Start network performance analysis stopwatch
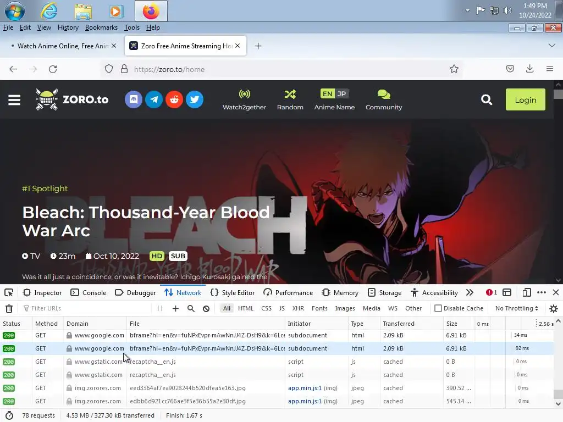Viewport: 563px width, 422px height. [x=9, y=415]
